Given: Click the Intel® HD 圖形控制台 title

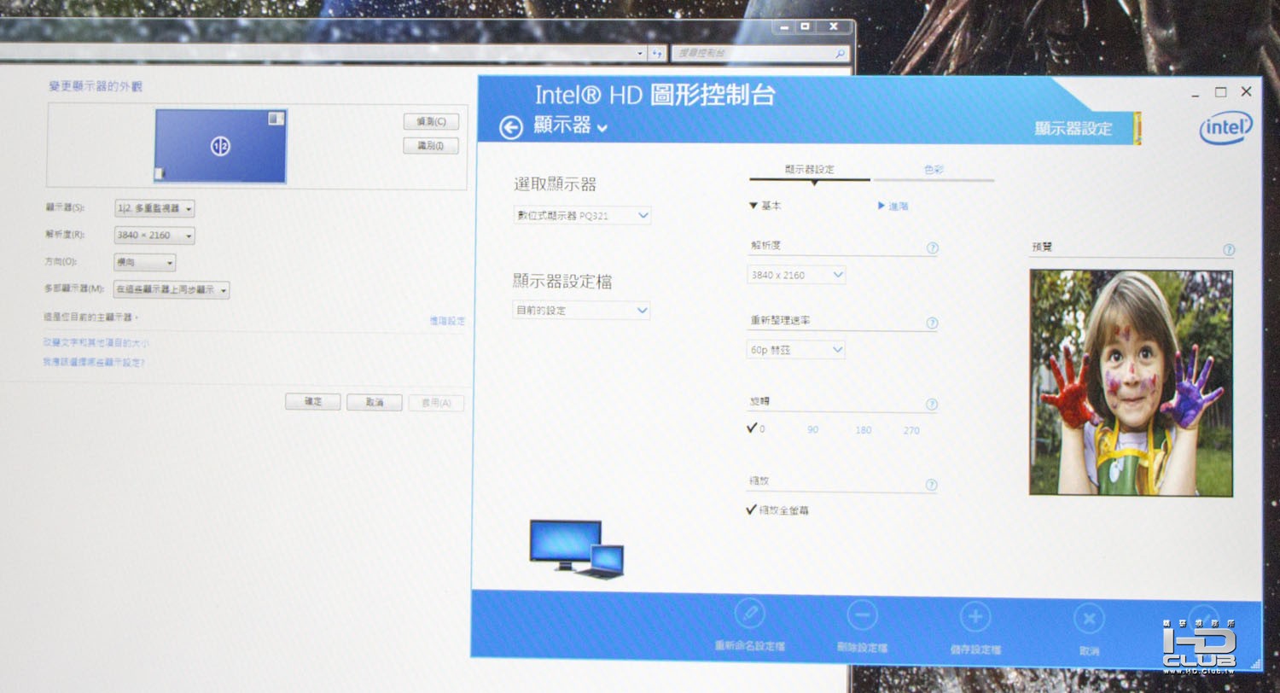Looking at the screenshot, I should pos(655,94).
